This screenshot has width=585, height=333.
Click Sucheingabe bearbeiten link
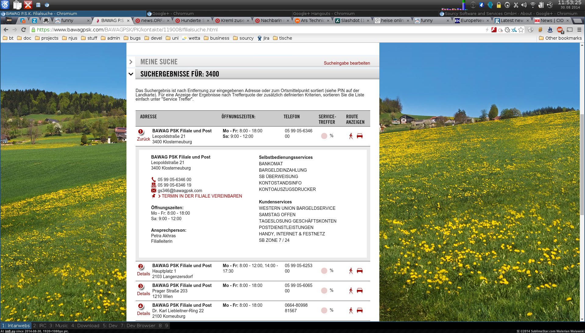pyautogui.click(x=347, y=63)
